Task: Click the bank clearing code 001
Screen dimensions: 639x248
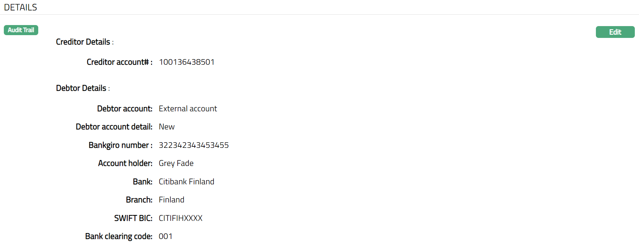Action: coord(165,237)
